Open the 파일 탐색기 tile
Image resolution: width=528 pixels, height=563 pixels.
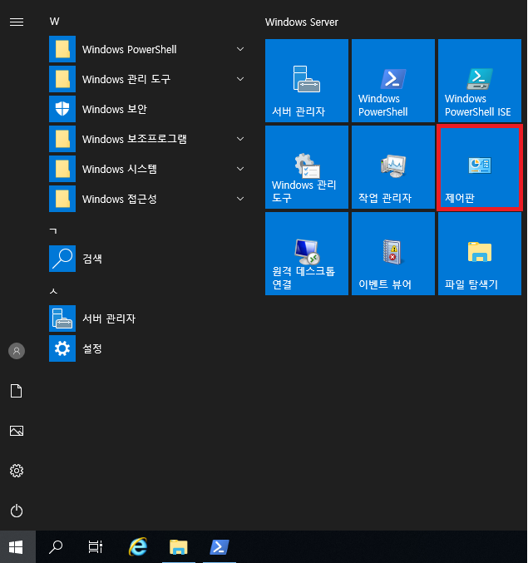[x=480, y=254]
